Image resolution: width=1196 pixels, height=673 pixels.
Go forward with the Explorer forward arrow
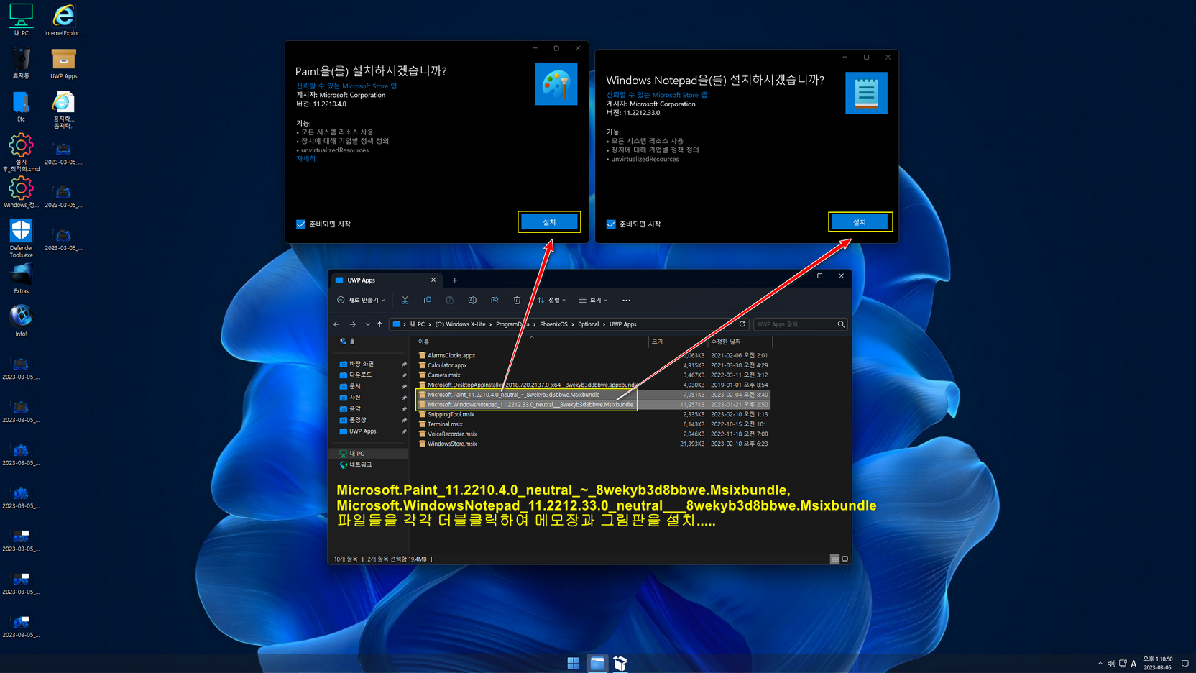tap(352, 324)
